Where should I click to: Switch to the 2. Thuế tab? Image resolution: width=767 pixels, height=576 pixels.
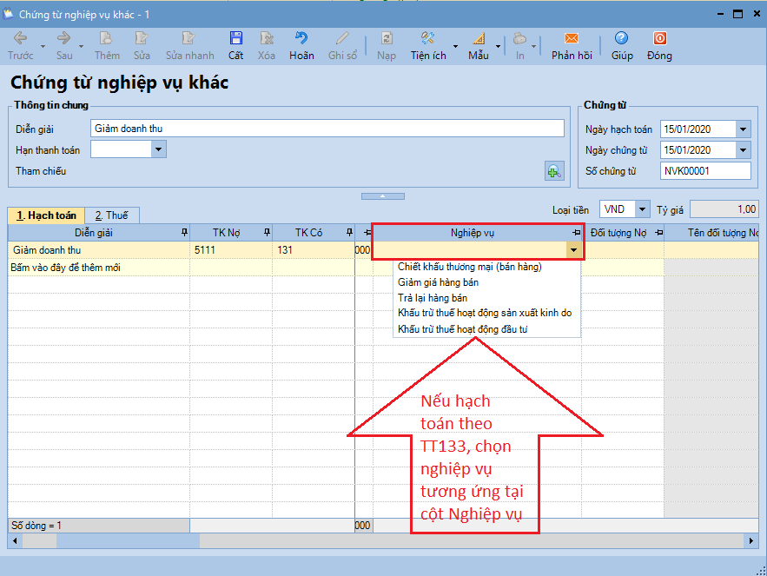(x=111, y=215)
